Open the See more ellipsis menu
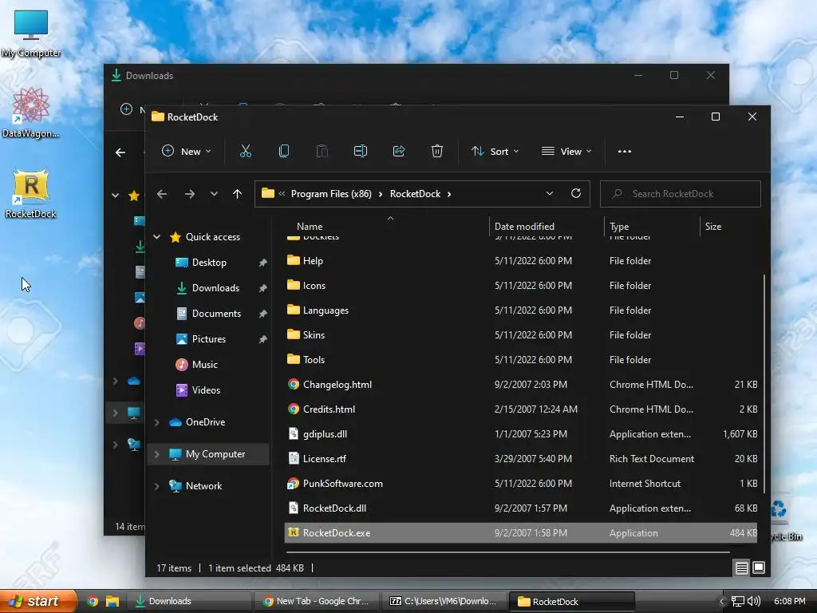 [x=624, y=151]
